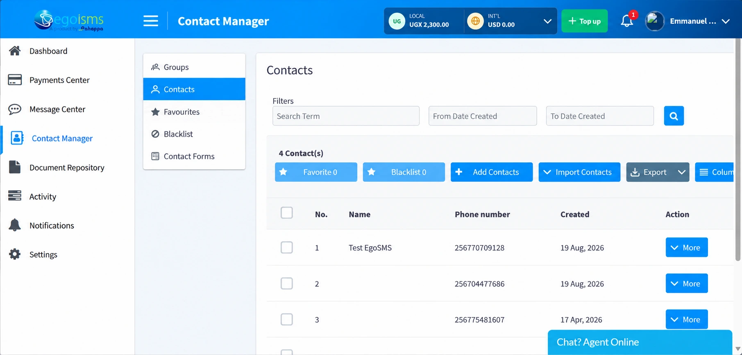Click the UG local balance badge
742x355 pixels.
397,21
